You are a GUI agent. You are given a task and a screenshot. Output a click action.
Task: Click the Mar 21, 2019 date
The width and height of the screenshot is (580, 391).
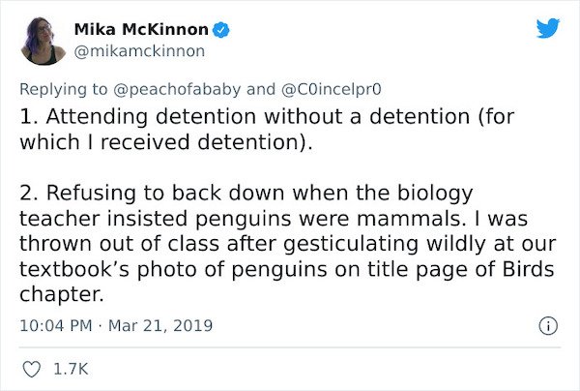(160, 325)
